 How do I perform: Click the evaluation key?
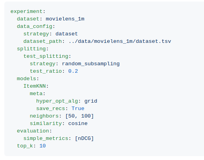(33, 131)
